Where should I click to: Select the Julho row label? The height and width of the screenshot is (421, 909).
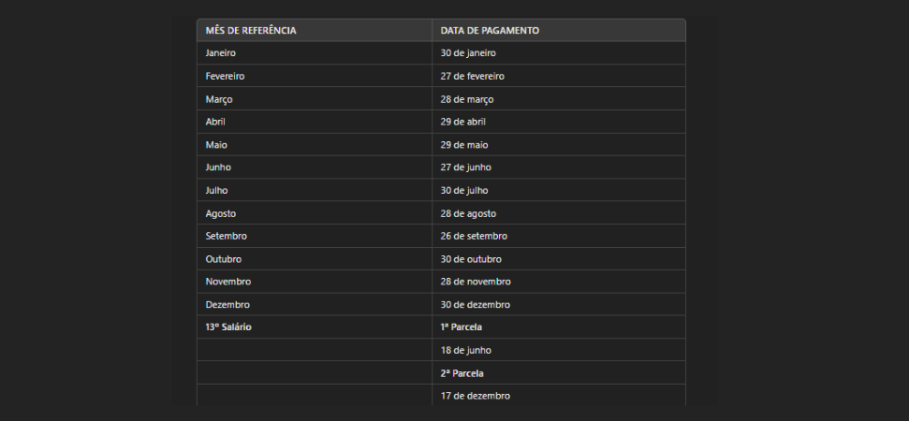click(216, 190)
